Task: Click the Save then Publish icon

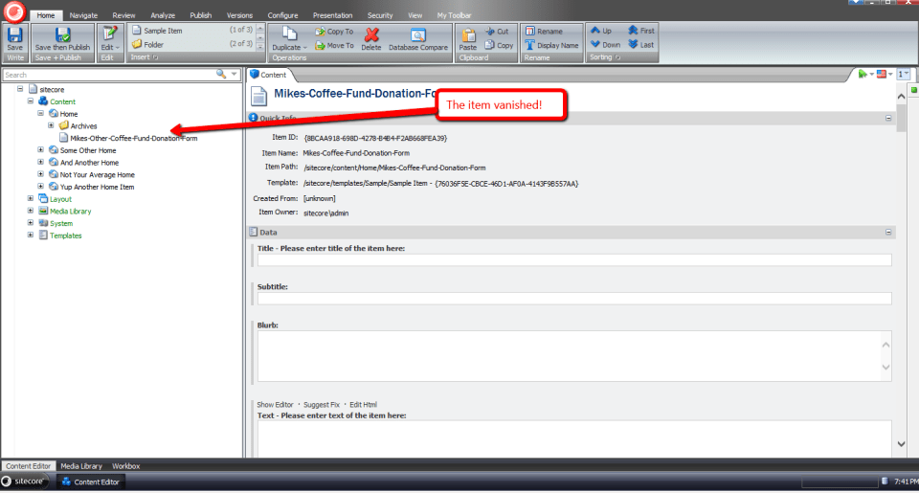Action: click(x=62, y=34)
